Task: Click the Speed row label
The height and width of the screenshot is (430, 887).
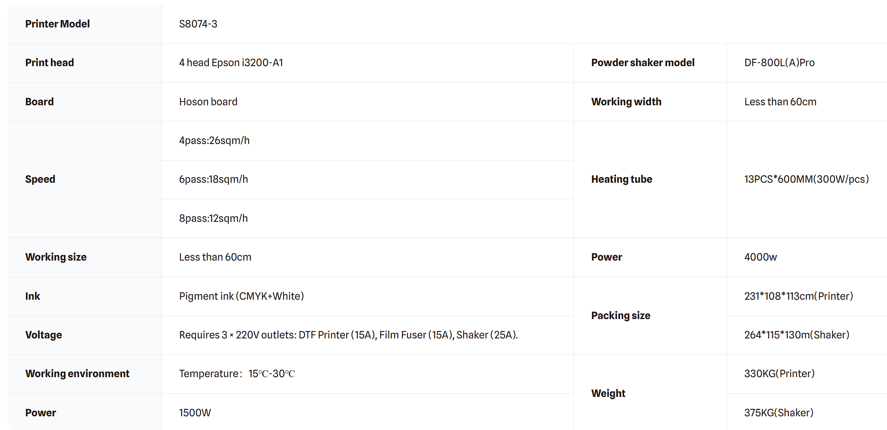Action: 40,179
